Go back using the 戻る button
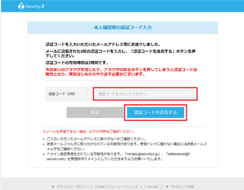The height and width of the screenshot is (190, 244). [95, 112]
